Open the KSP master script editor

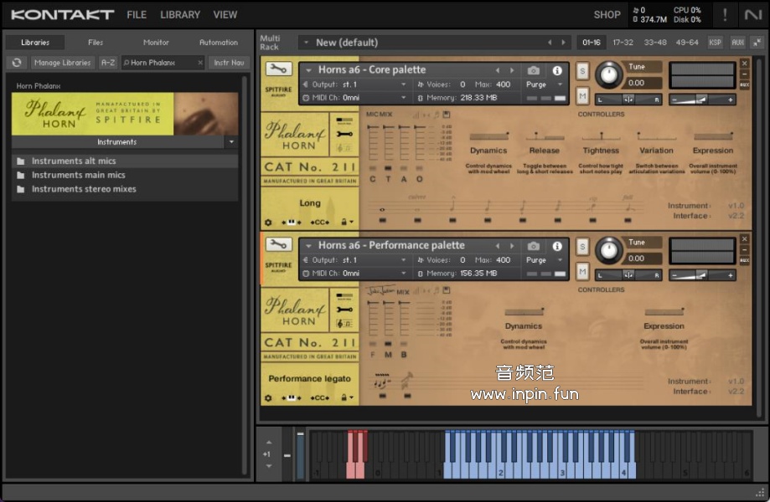(x=715, y=42)
